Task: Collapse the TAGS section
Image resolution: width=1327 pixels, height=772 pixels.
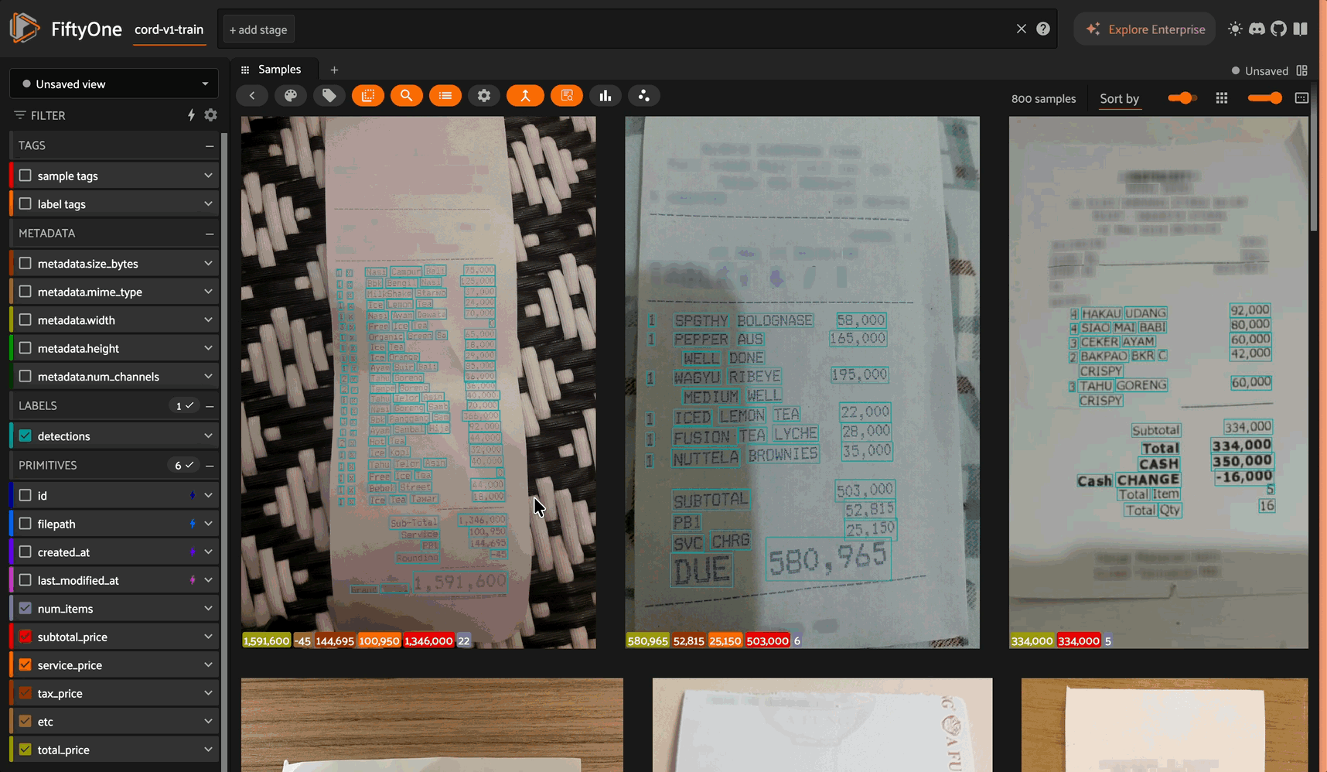Action: click(210, 145)
